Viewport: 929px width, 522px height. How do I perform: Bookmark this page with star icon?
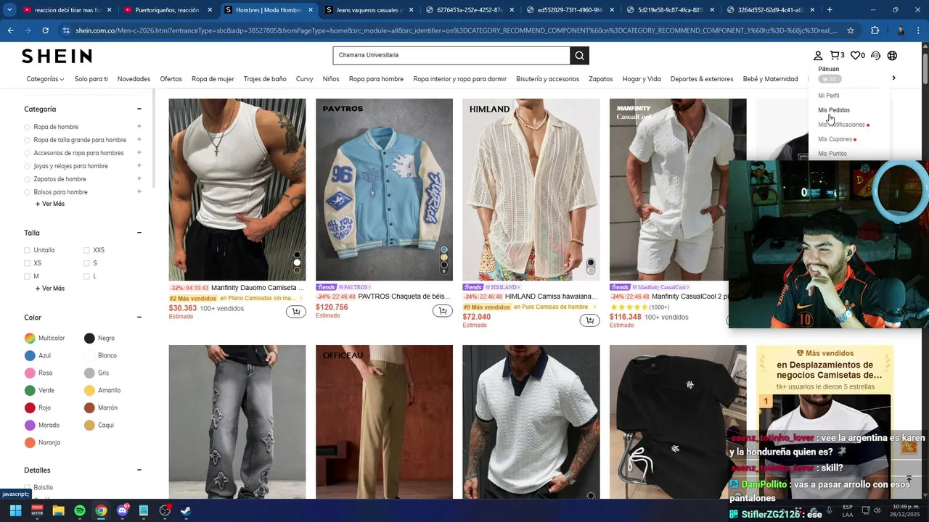(x=851, y=30)
